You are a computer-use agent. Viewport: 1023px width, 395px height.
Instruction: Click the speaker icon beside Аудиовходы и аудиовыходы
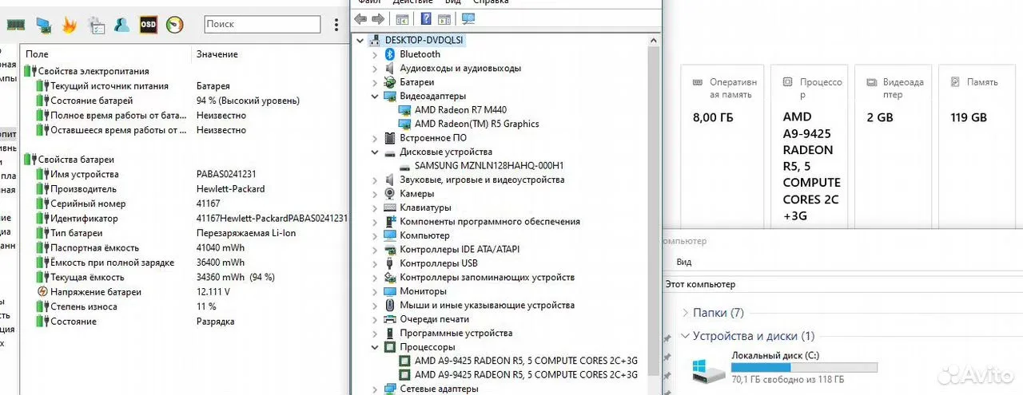[390, 69]
